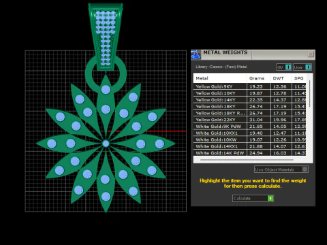This screenshot has width=327, height=245.
Task: Click the 19.23 grams cell
Action: pos(259,86)
